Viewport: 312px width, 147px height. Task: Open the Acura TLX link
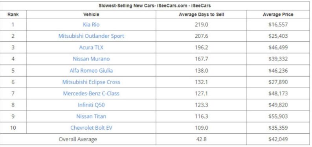(x=91, y=48)
